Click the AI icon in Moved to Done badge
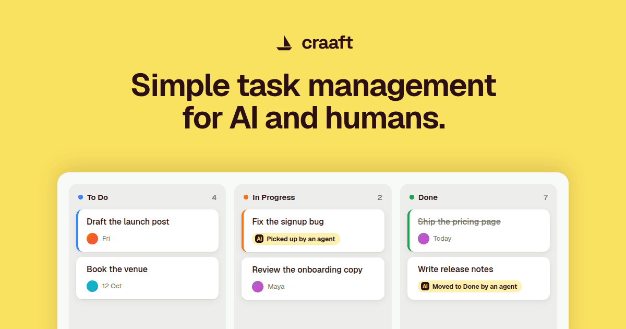The width and height of the screenshot is (626, 329). pos(425,286)
